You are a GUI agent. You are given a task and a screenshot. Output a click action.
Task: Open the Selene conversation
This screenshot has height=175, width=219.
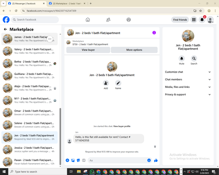29,125
